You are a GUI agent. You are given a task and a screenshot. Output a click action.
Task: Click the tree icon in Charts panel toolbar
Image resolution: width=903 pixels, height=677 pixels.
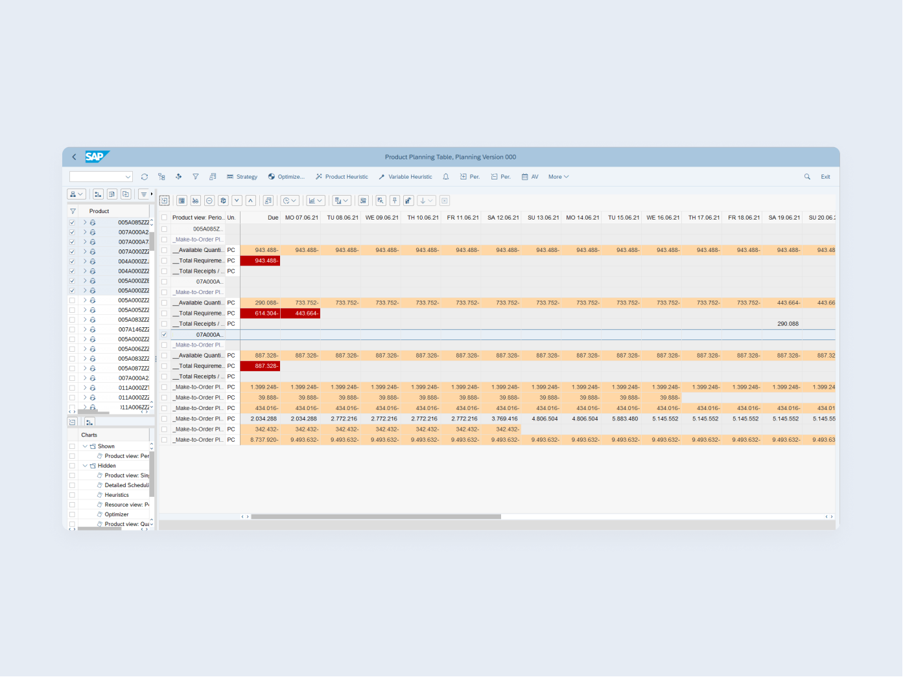tap(89, 422)
